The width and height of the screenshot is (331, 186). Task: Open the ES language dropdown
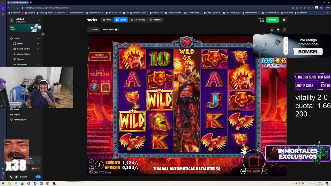36,168
